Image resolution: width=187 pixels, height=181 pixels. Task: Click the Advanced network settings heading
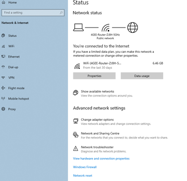point(99,108)
